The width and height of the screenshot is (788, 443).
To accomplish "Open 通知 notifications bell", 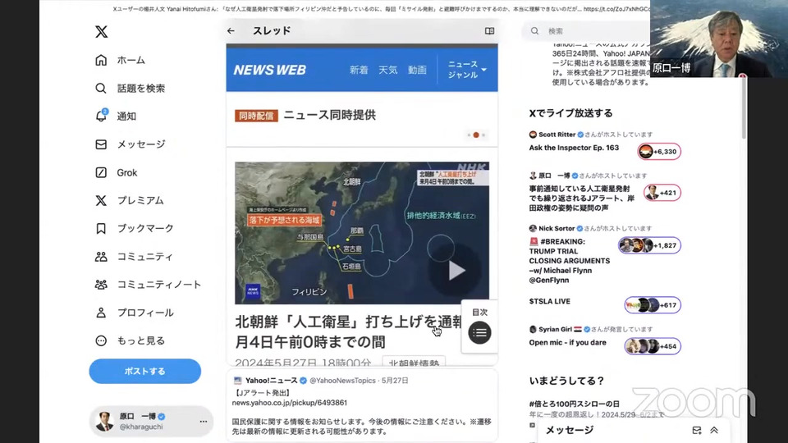I will 116,116.
